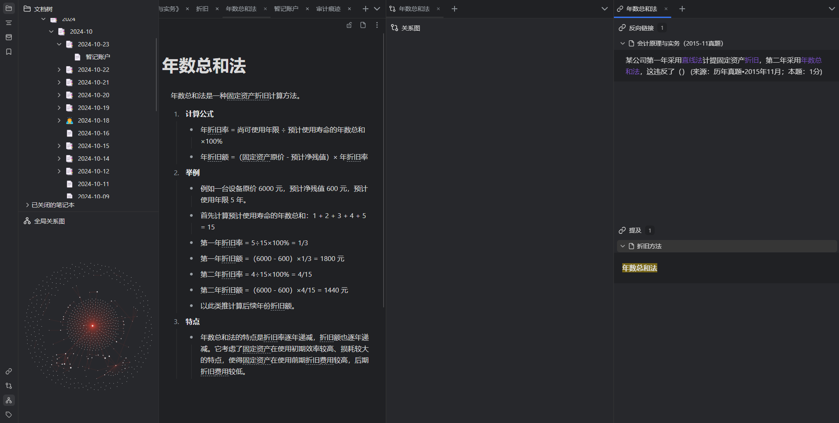The width and height of the screenshot is (839, 423).
Task: Switch to the 审计痕迹 tab
Action: click(328, 9)
